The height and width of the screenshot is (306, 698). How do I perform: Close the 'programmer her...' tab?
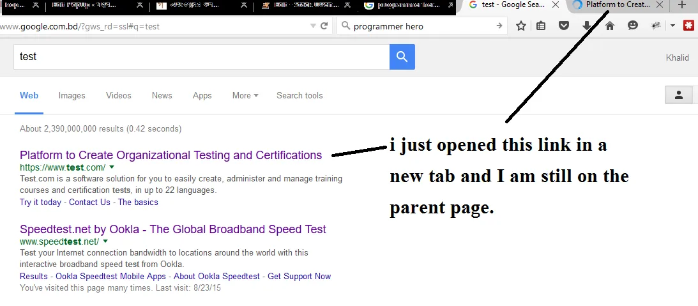pyautogui.click(x=451, y=5)
